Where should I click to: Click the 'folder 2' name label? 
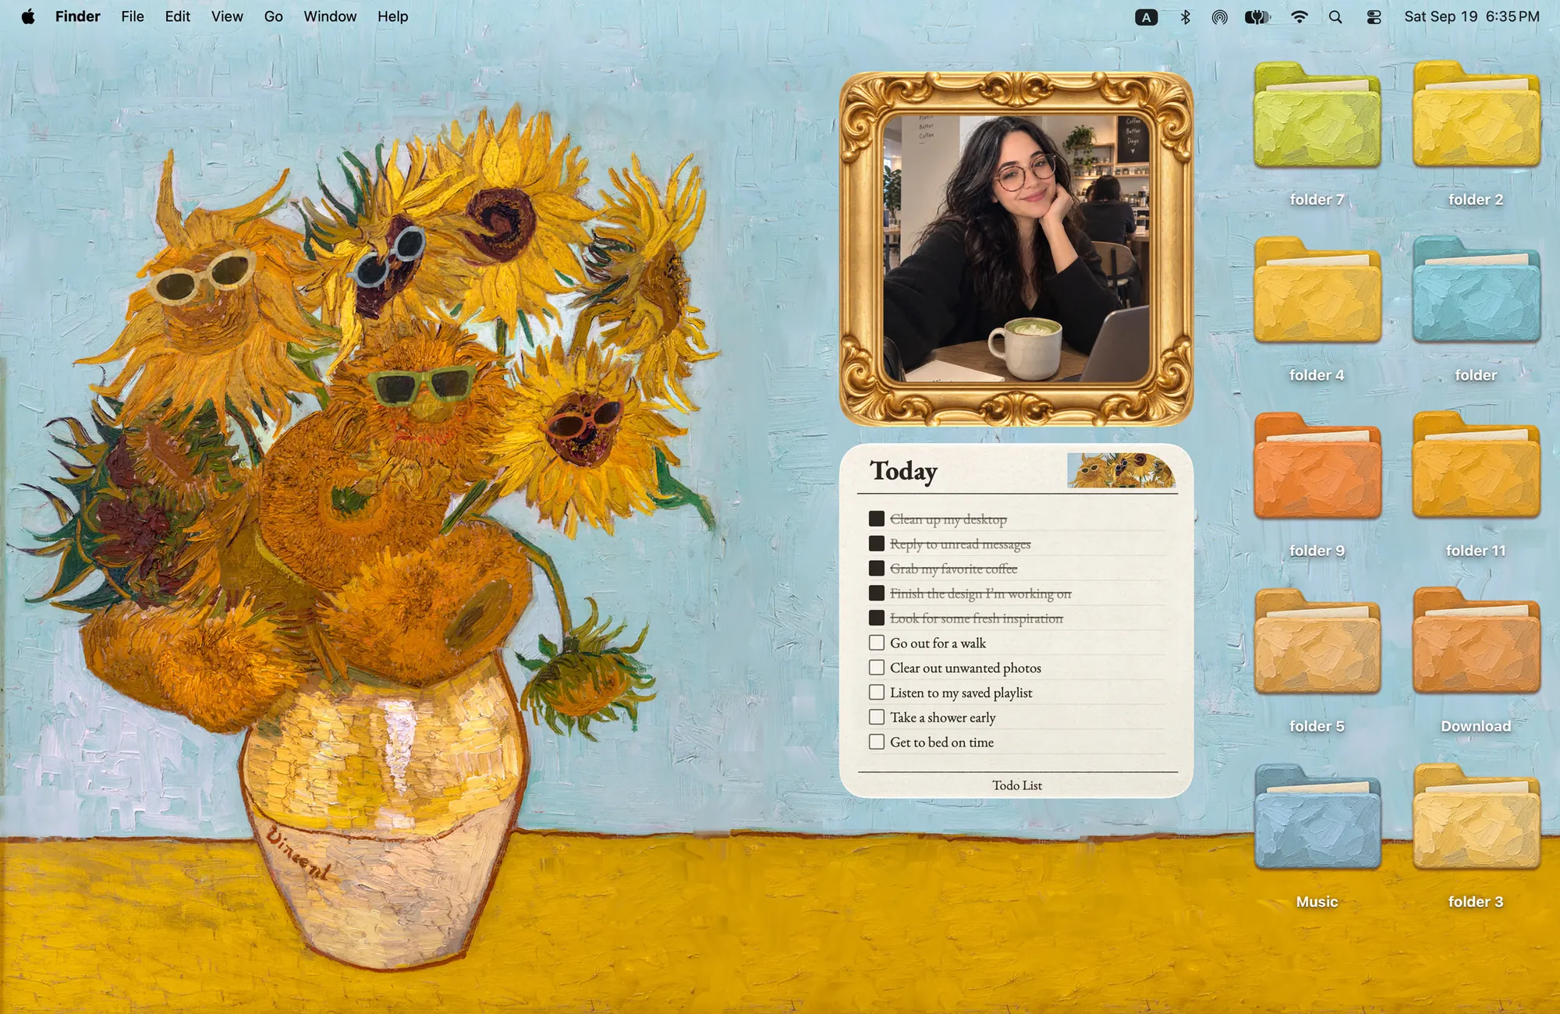(x=1476, y=200)
